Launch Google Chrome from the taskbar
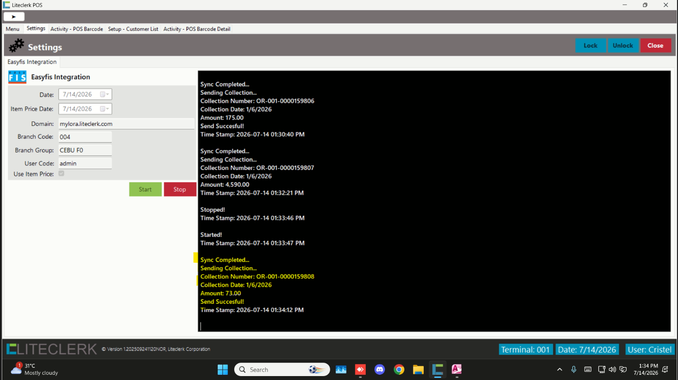Image resolution: width=678 pixels, height=380 pixels. (399, 370)
